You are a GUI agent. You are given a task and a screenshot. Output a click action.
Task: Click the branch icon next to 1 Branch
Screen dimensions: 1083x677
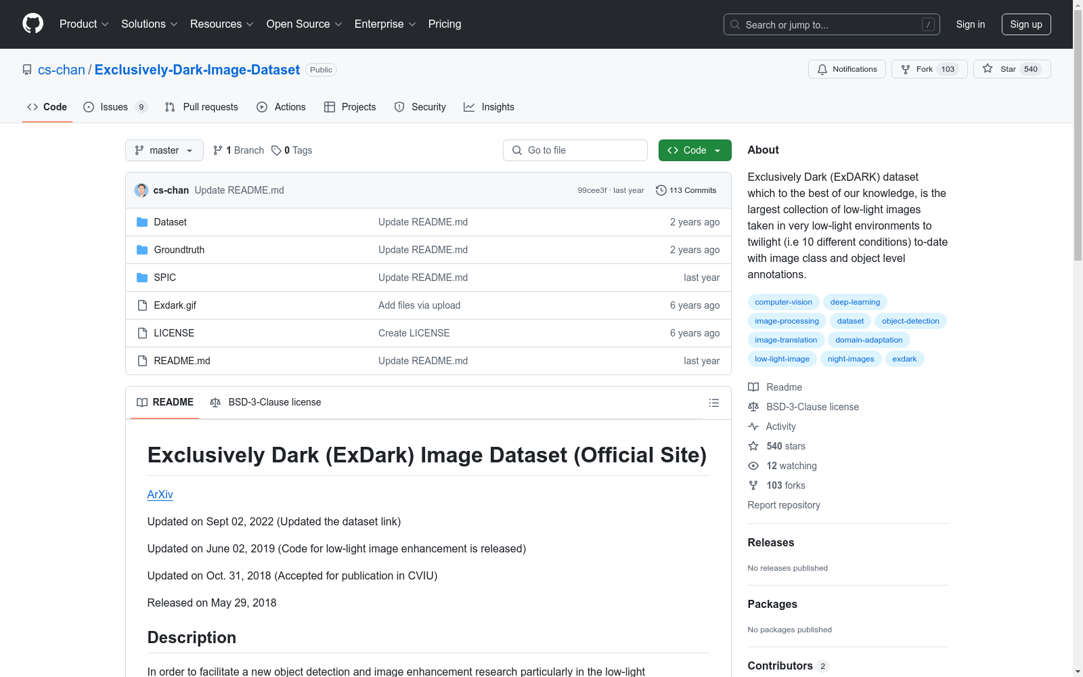coord(218,150)
